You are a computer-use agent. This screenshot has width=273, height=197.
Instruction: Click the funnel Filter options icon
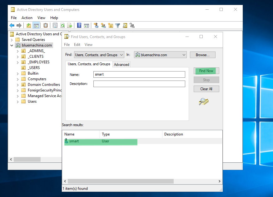tap(118, 26)
